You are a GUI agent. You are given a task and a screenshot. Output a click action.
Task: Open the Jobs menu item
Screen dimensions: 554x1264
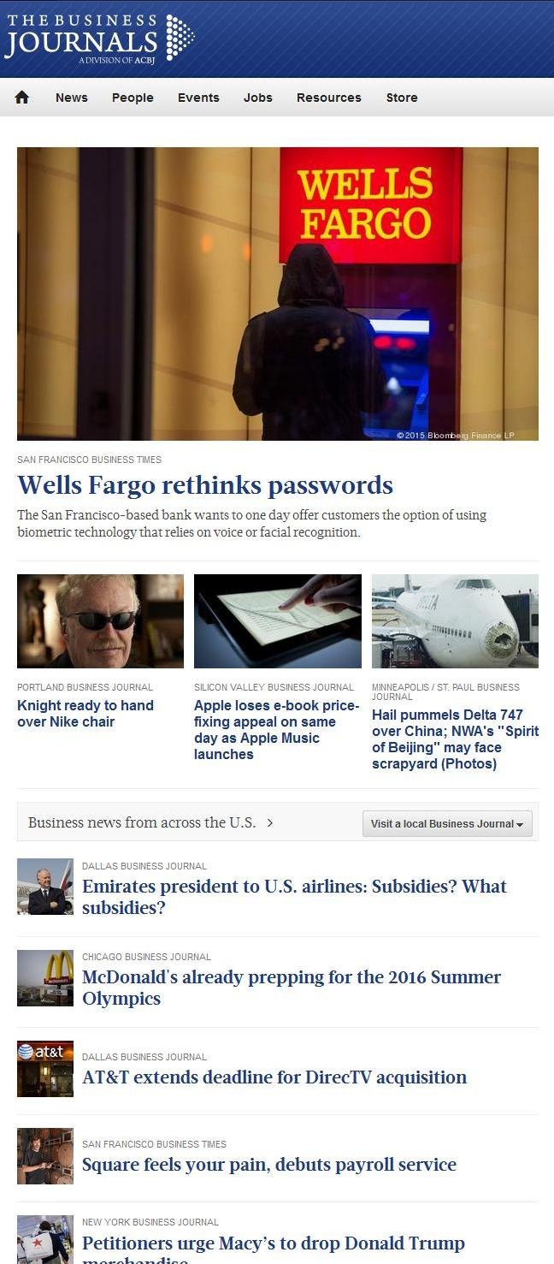(258, 98)
